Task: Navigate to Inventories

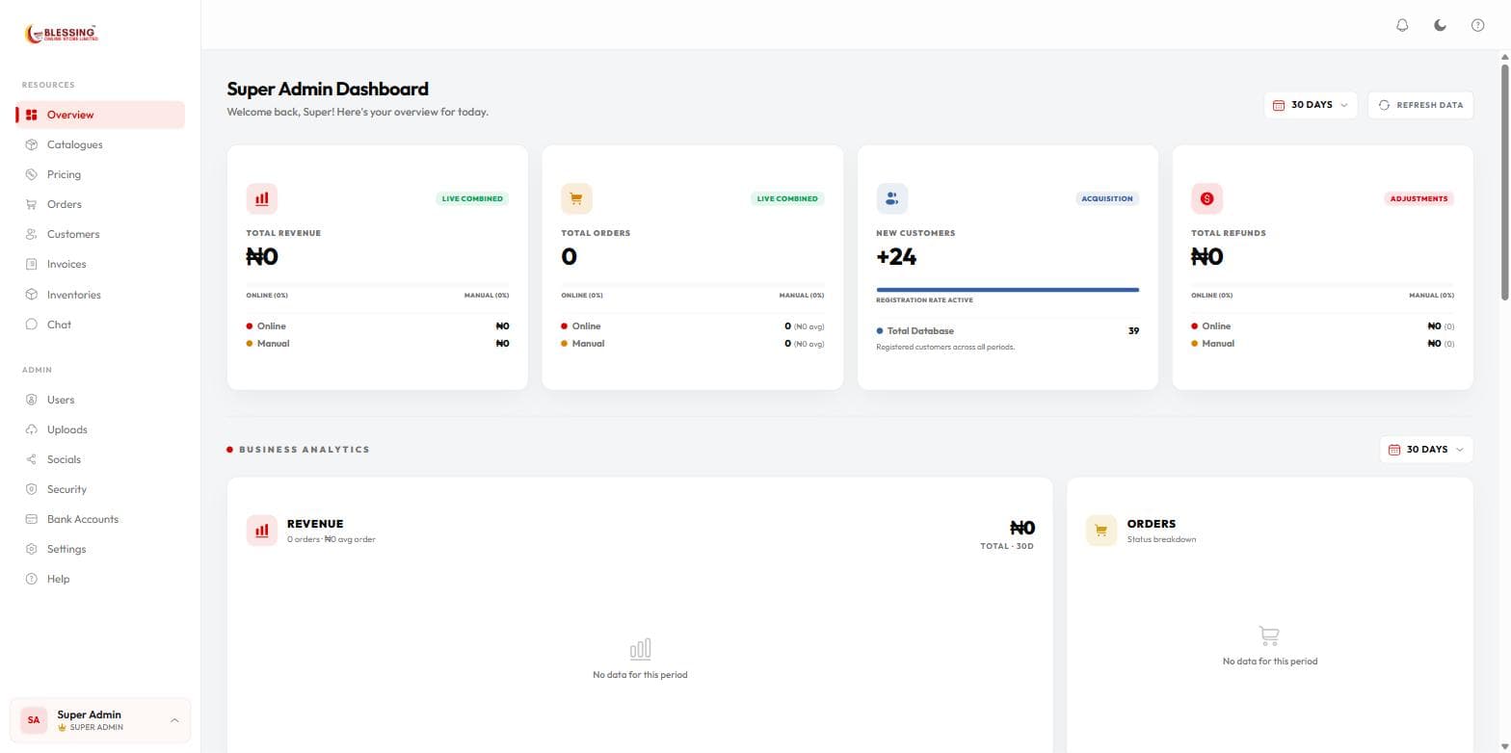Action: (x=100, y=295)
